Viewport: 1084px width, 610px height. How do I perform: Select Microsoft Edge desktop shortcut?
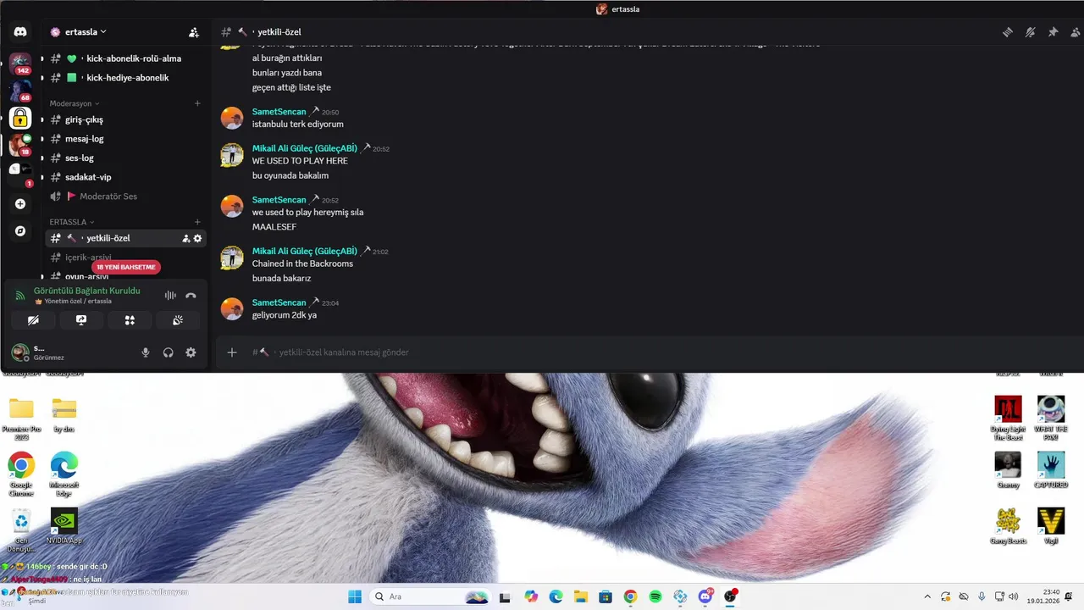point(64,474)
